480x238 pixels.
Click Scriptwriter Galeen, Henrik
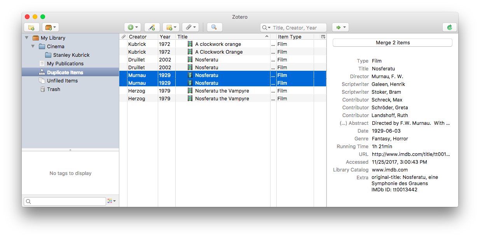[388, 84]
